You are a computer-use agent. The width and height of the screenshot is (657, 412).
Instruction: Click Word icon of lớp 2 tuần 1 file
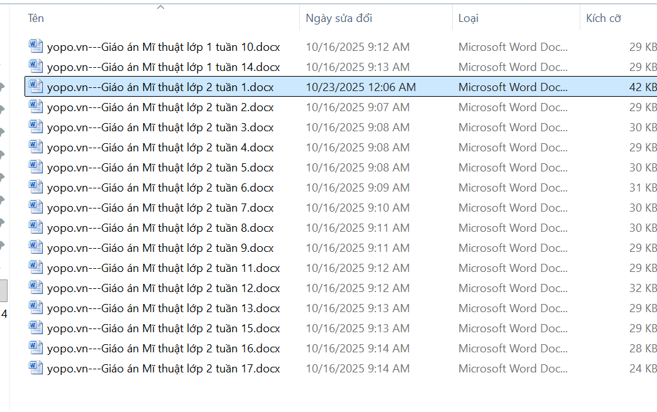click(36, 87)
